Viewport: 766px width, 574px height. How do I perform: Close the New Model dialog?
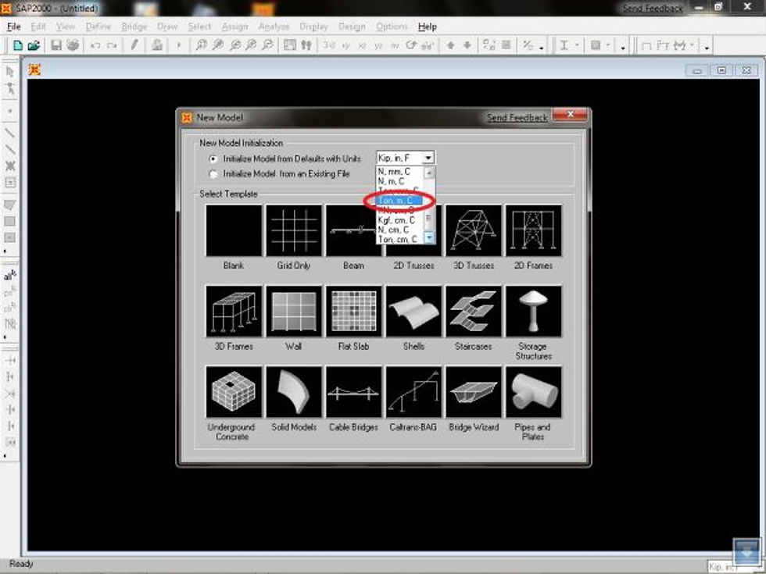(570, 116)
